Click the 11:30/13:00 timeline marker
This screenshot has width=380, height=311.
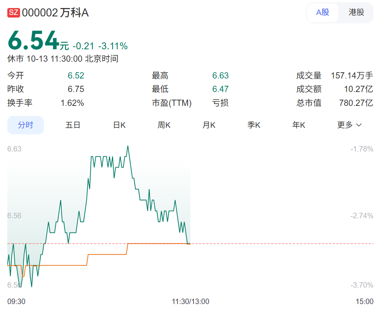pyautogui.click(x=190, y=302)
